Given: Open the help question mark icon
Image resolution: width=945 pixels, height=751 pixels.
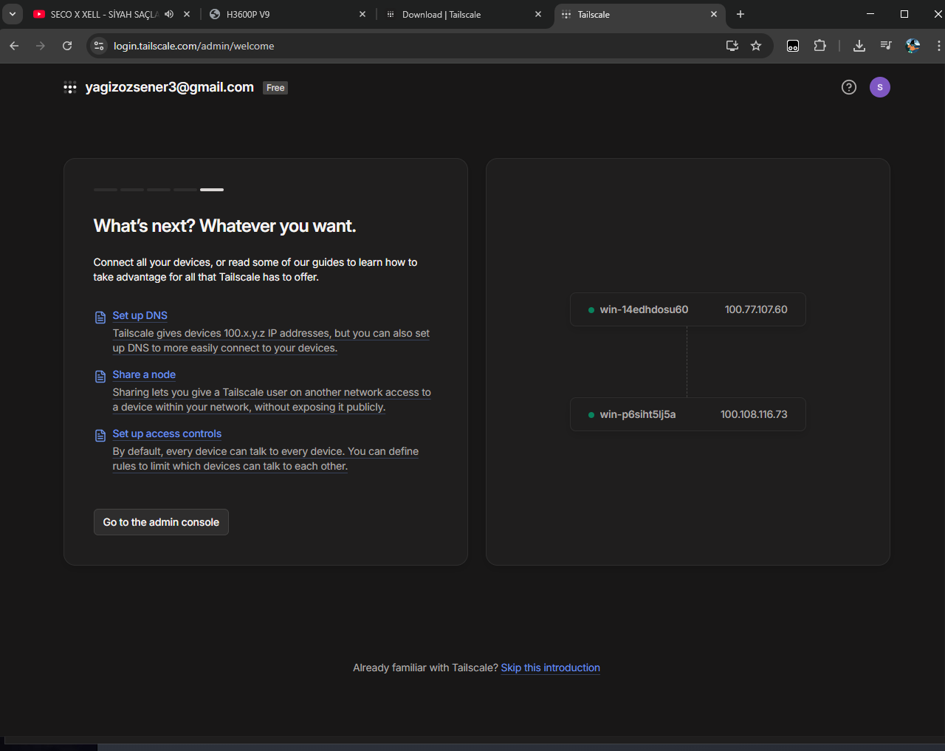Looking at the screenshot, I should 849,87.
